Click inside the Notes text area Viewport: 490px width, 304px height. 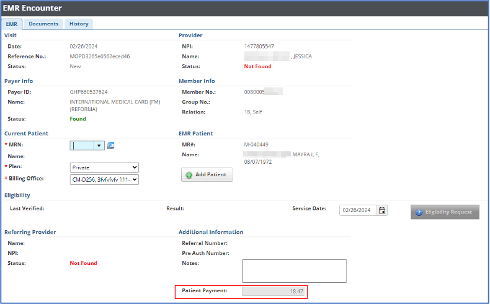[293, 270]
